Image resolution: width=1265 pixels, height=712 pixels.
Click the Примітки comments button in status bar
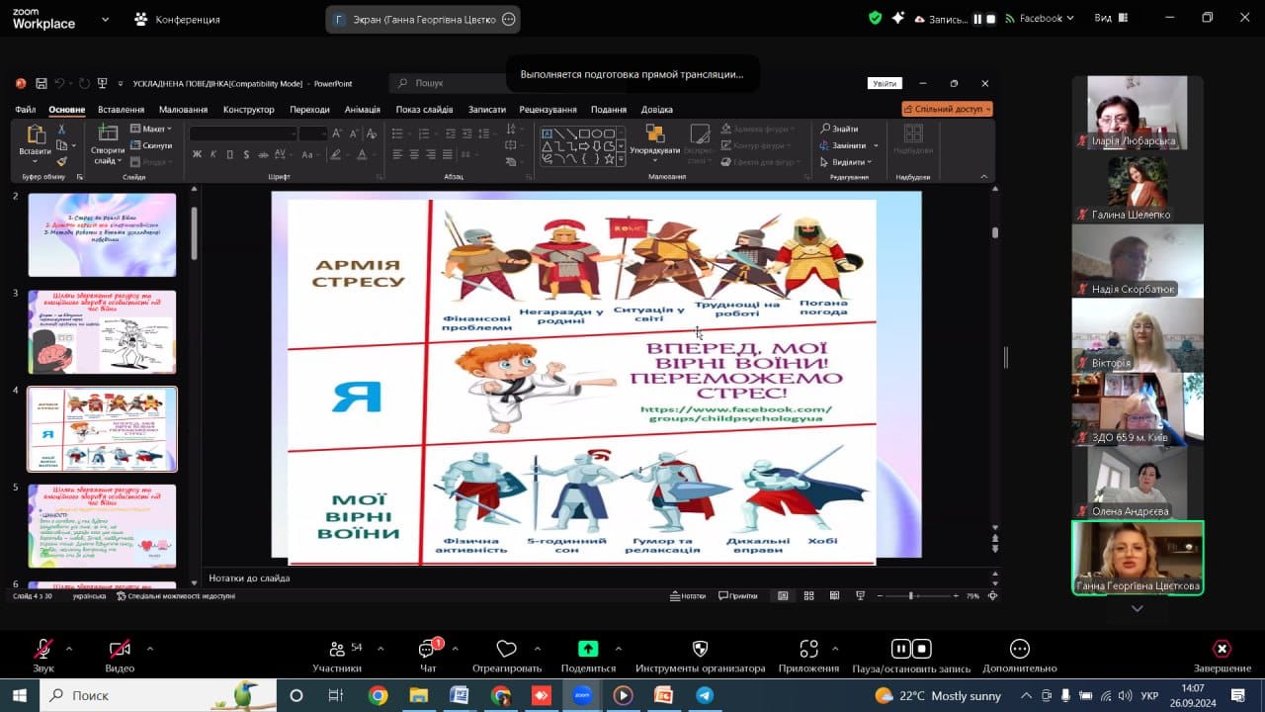pos(737,596)
